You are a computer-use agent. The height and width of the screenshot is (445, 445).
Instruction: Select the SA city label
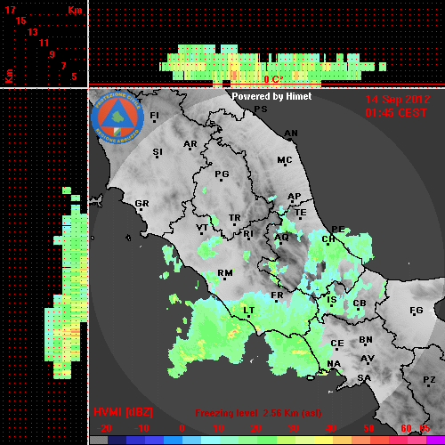click(x=364, y=378)
